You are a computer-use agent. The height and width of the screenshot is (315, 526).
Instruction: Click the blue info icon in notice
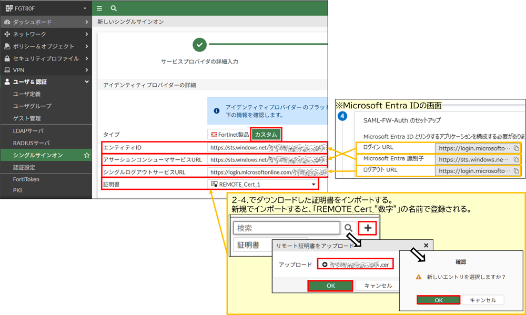(x=217, y=111)
